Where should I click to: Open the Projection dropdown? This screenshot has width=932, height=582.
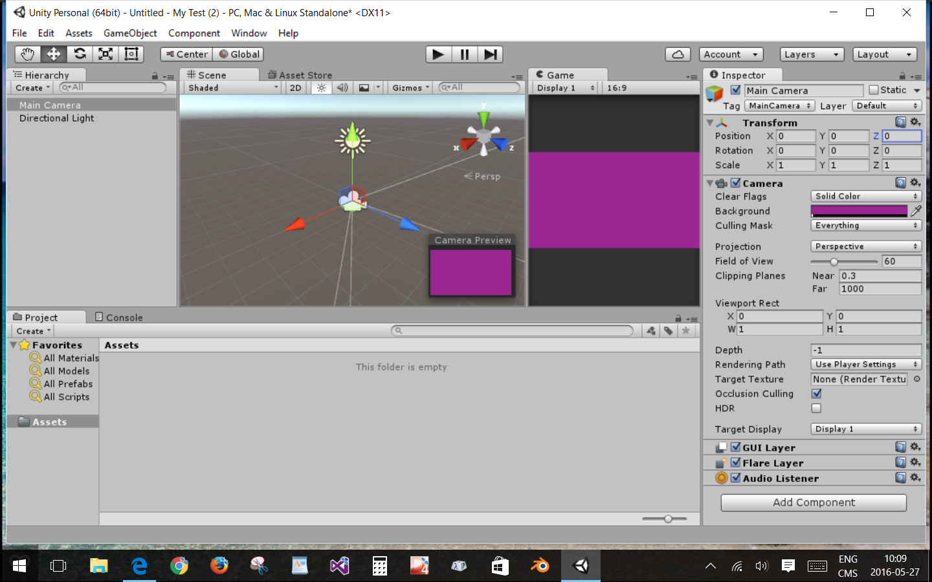[x=865, y=246]
